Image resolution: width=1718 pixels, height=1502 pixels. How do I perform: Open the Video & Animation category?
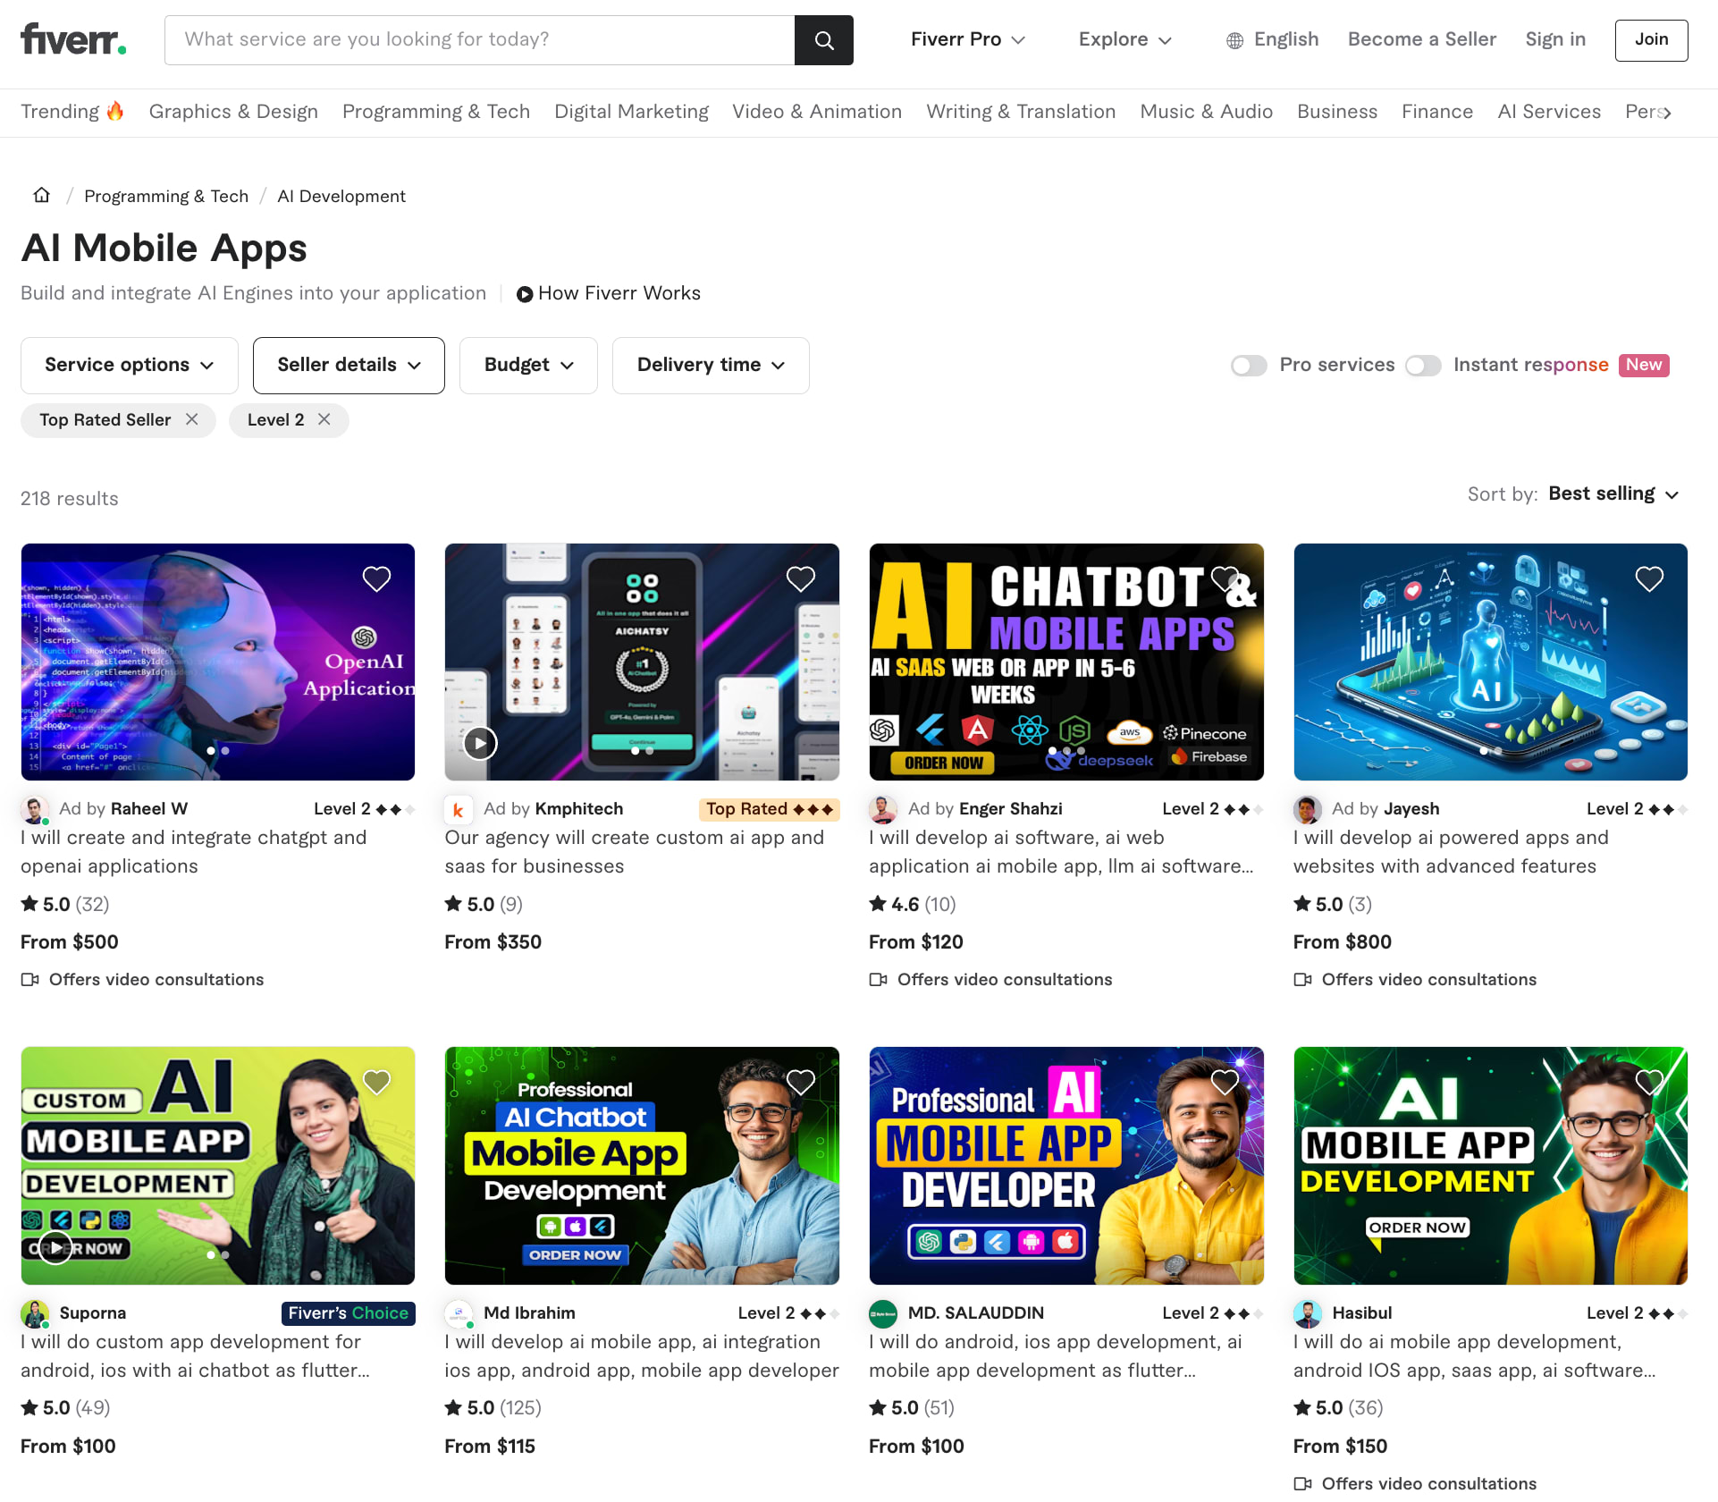tap(817, 112)
